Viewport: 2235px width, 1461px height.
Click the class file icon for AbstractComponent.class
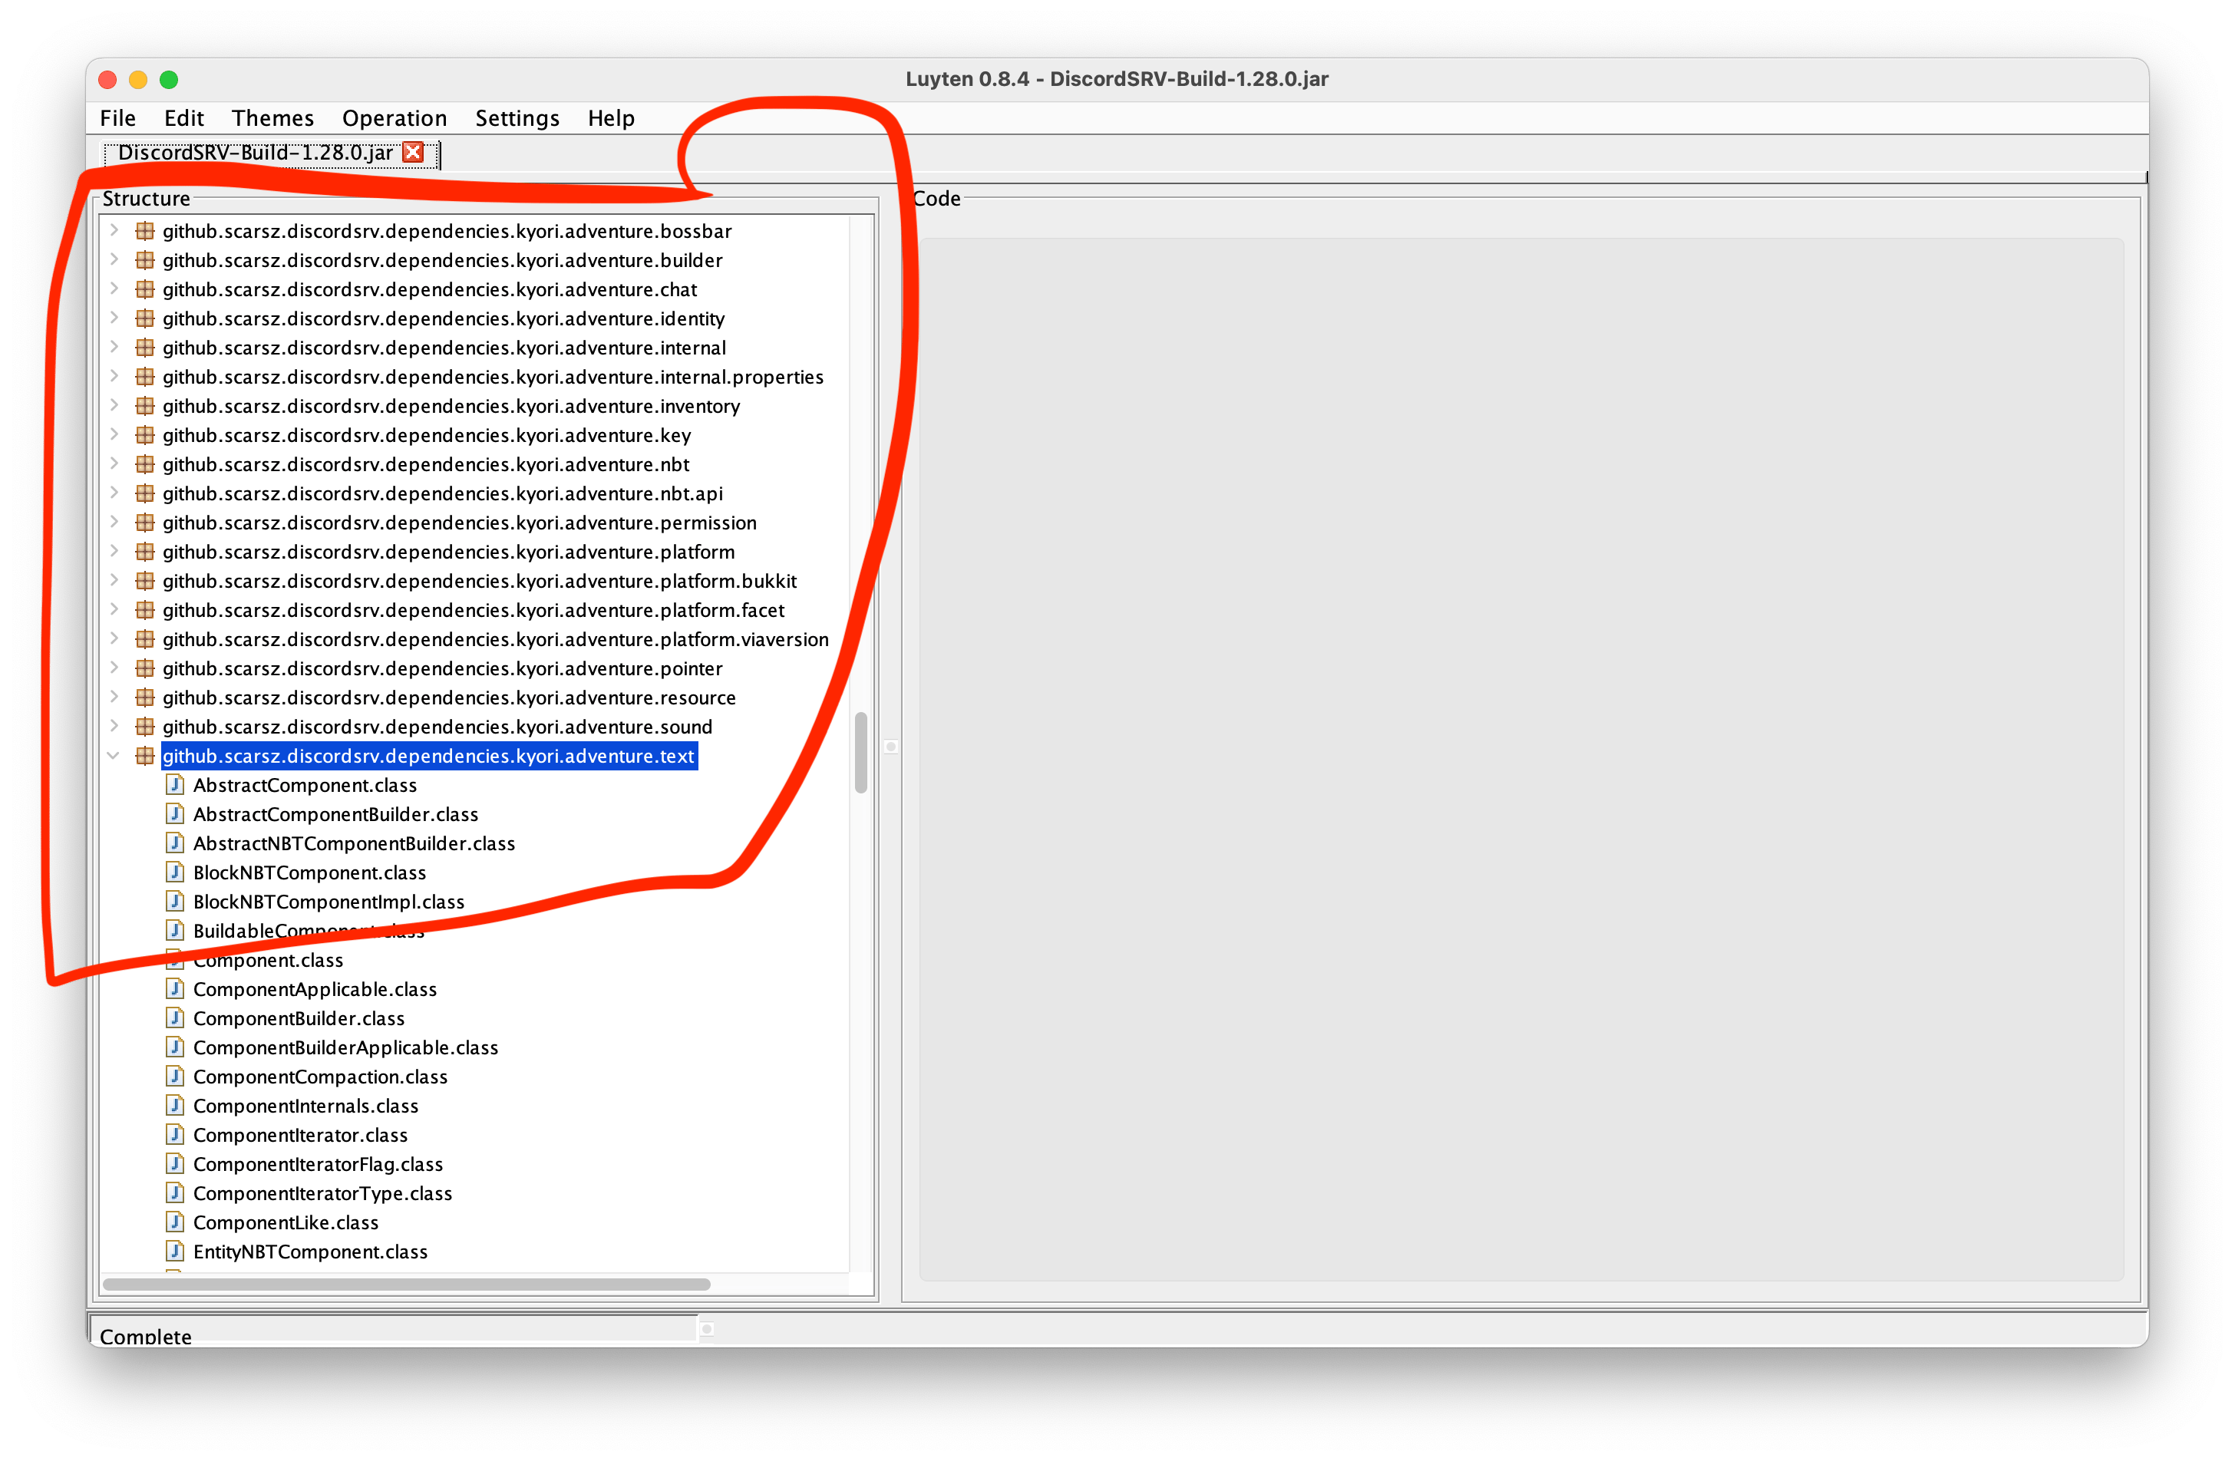(175, 784)
